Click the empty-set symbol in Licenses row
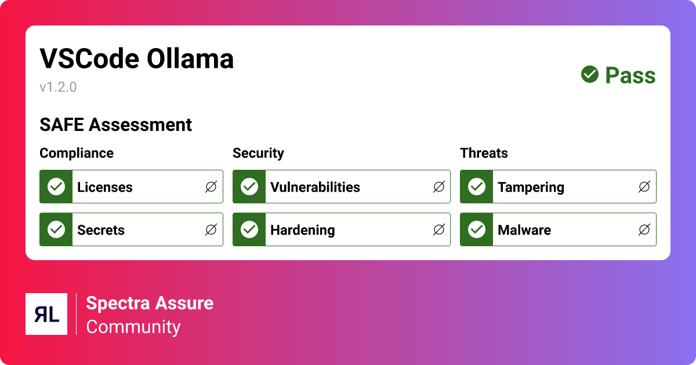The image size is (696, 365). pyautogui.click(x=211, y=187)
